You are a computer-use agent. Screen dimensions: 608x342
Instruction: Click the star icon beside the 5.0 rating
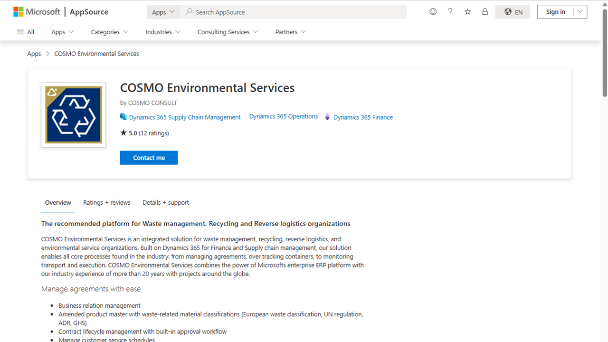123,133
